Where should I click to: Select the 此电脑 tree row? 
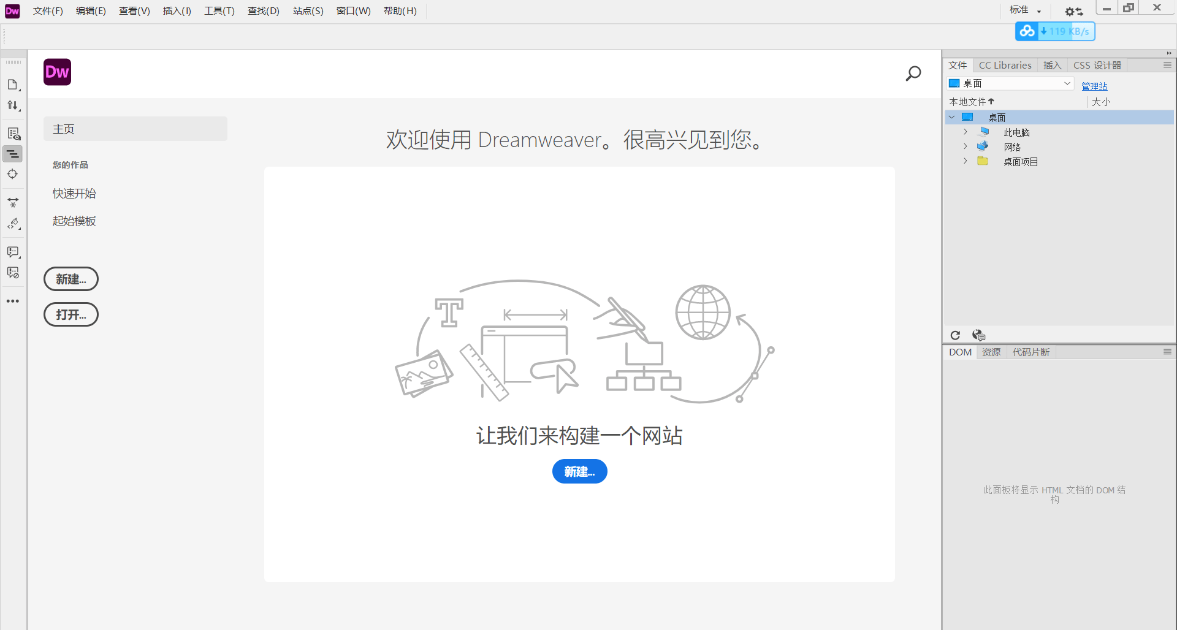(1059, 132)
